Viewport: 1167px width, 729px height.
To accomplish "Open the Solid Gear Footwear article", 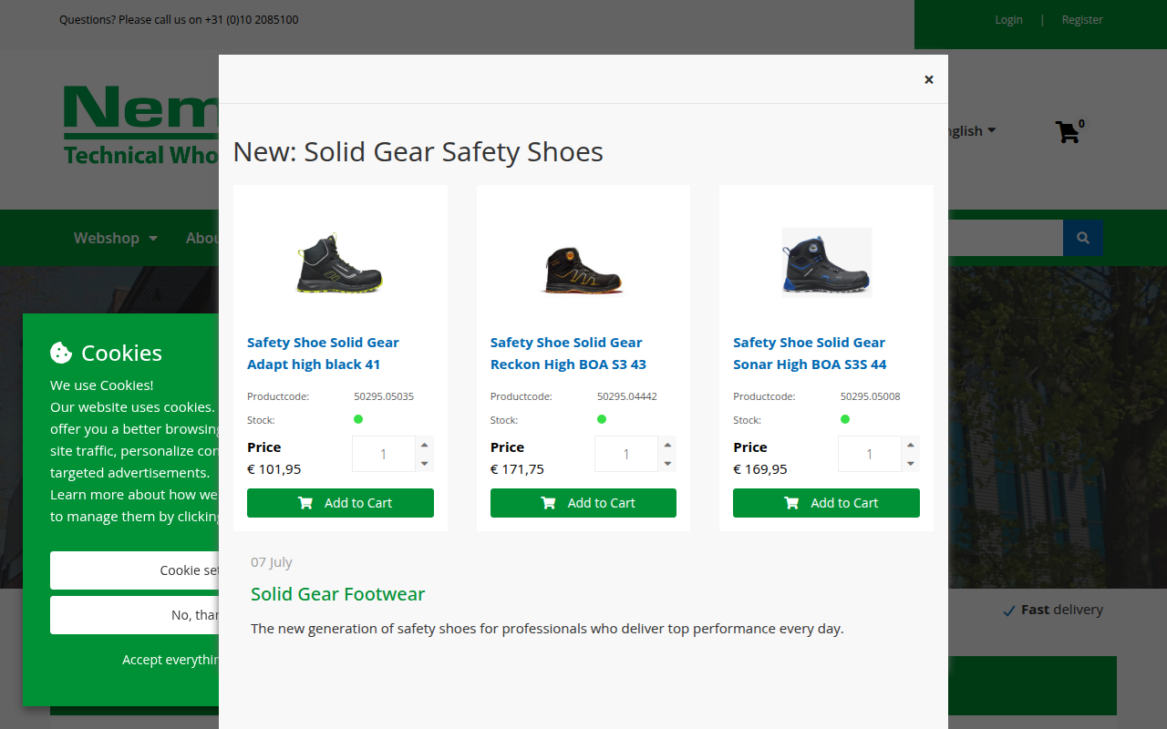I will tap(338, 594).
